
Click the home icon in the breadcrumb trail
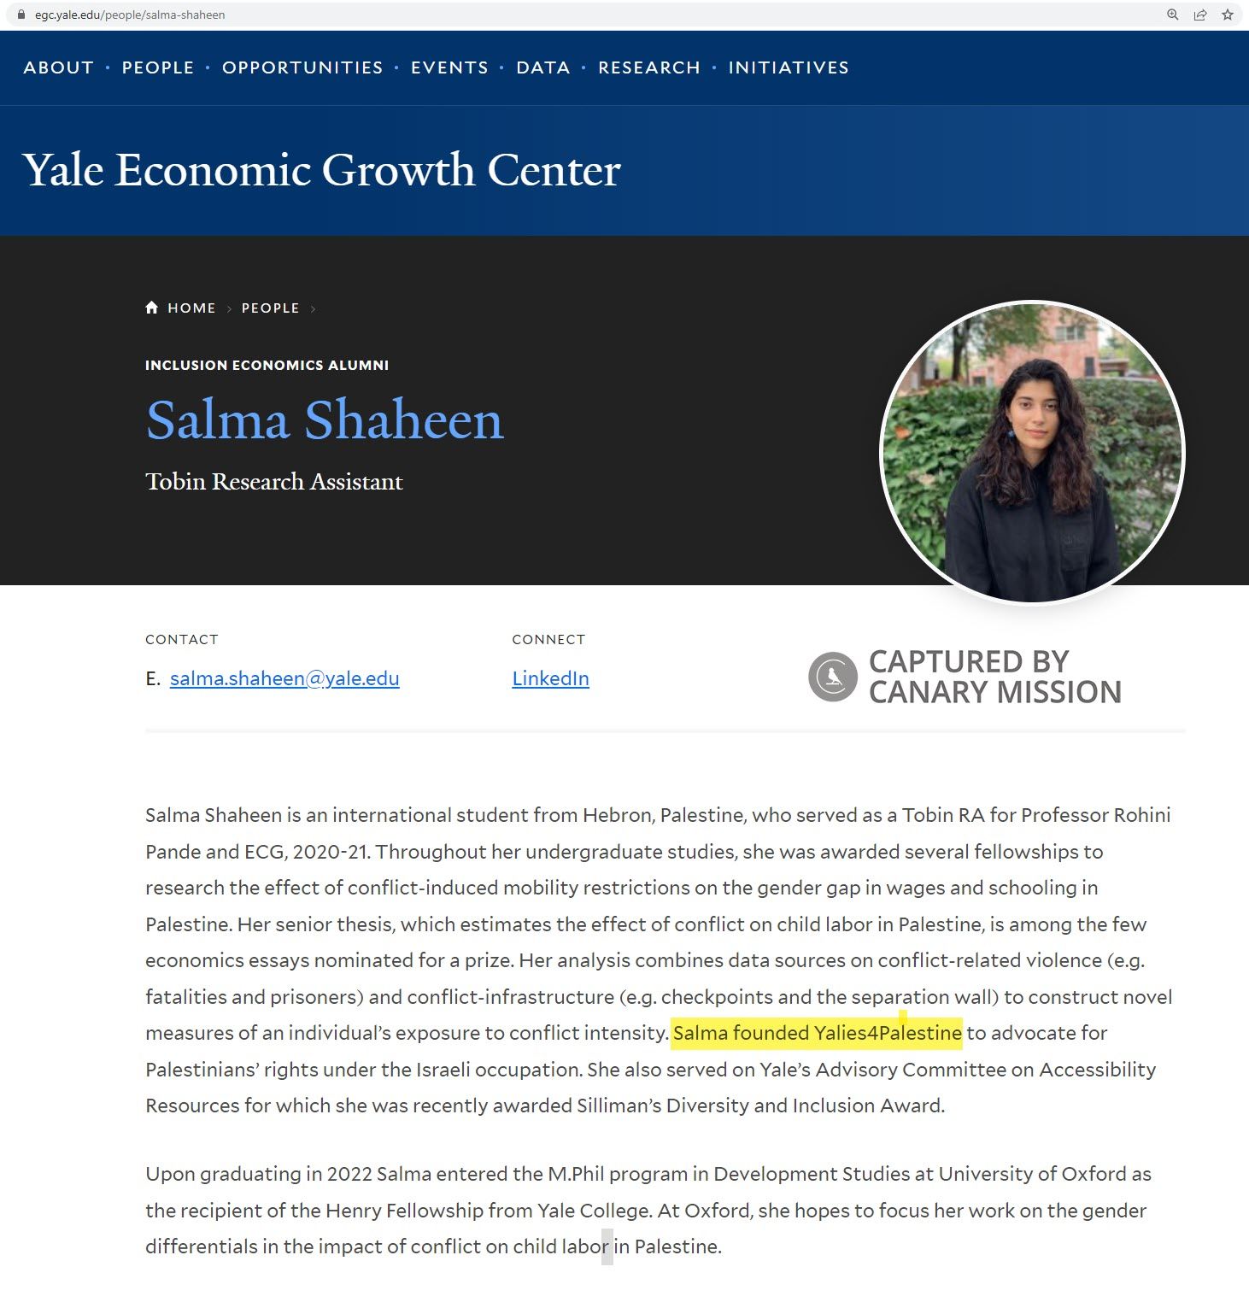tap(153, 307)
